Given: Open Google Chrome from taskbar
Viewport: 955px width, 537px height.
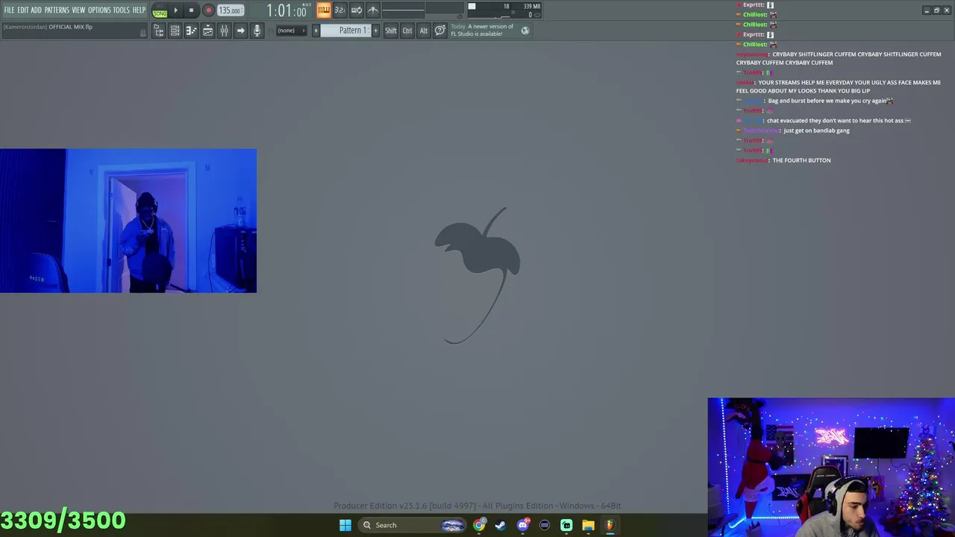Looking at the screenshot, I should coord(479,525).
